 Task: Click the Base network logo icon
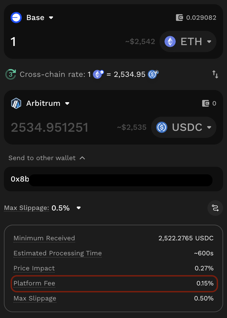(16, 18)
